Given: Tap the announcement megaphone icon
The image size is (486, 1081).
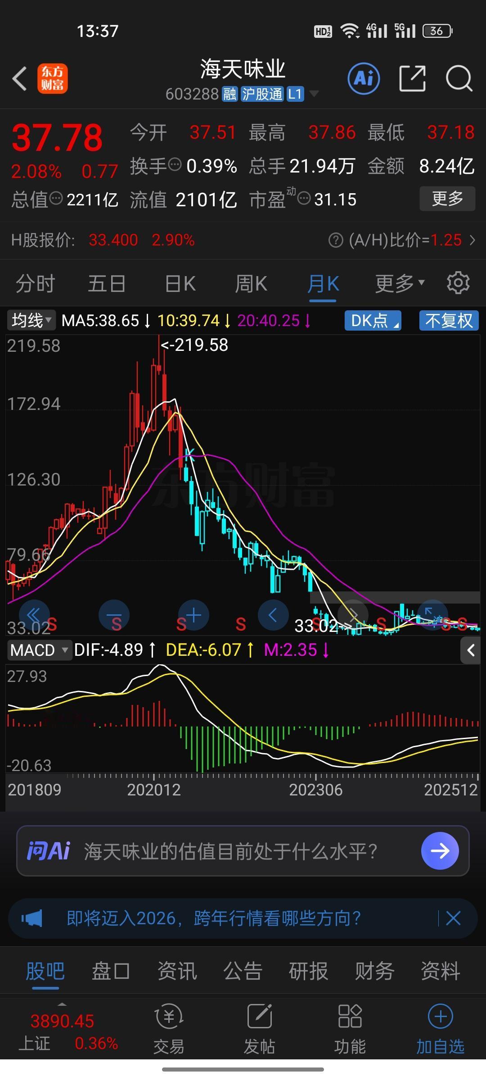Looking at the screenshot, I should pos(31,918).
